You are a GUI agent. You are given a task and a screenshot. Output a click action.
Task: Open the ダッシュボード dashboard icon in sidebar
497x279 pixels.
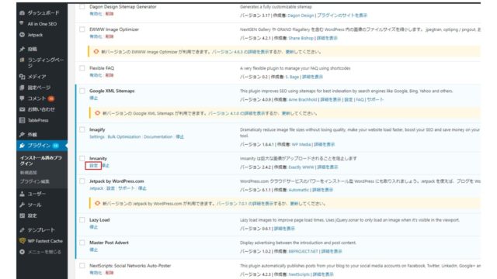[22, 13]
